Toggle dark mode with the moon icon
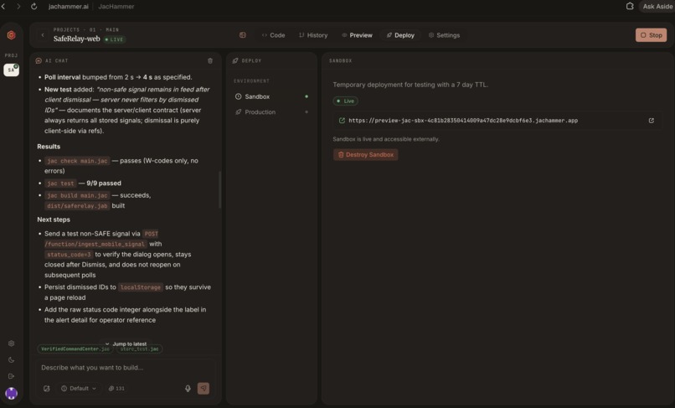 pyautogui.click(x=11, y=359)
